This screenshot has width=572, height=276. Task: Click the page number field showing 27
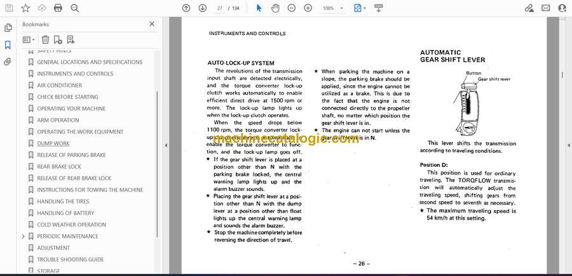point(220,8)
